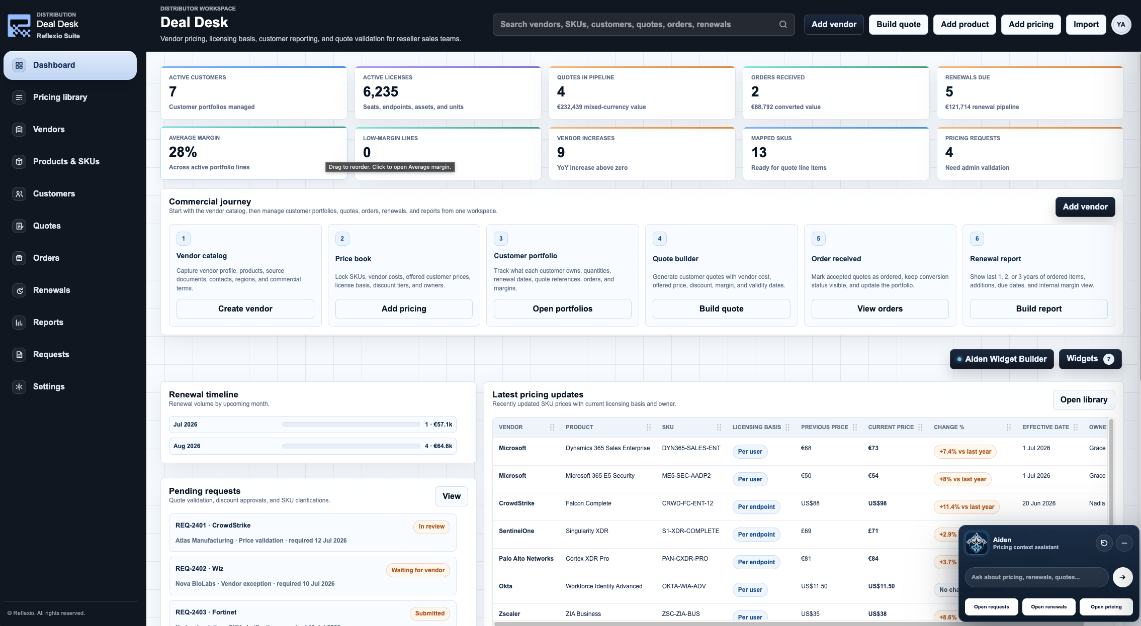
Task: Click the Per endpoint tag for SentinelOne
Action: pyautogui.click(x=756, y=535)
